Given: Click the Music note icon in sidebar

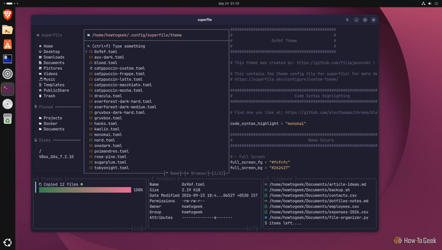Looking at the screenshot, I should pyautogui.click(x=41, y=79).
